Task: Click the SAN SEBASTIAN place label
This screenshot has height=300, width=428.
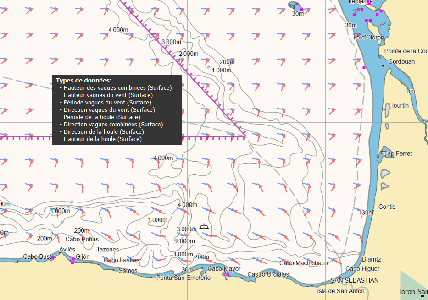Action: point(356,280)
